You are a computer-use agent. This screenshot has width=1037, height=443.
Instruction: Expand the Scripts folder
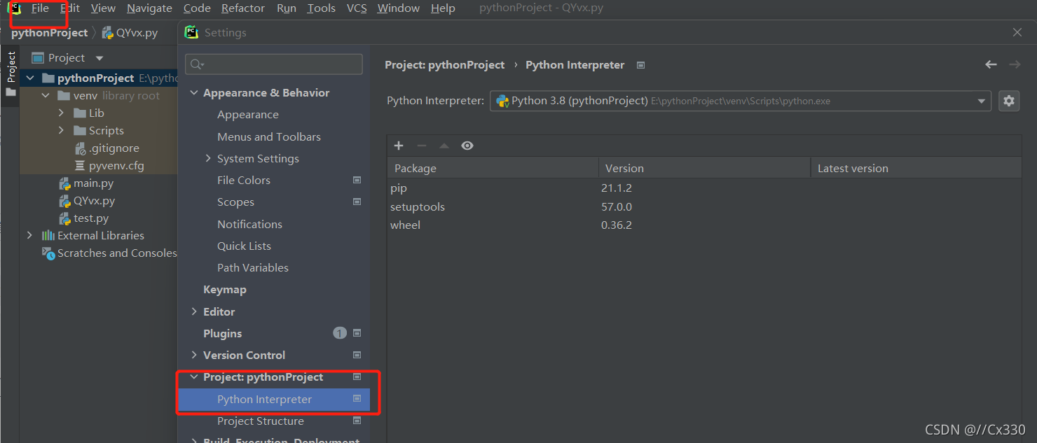61,131
